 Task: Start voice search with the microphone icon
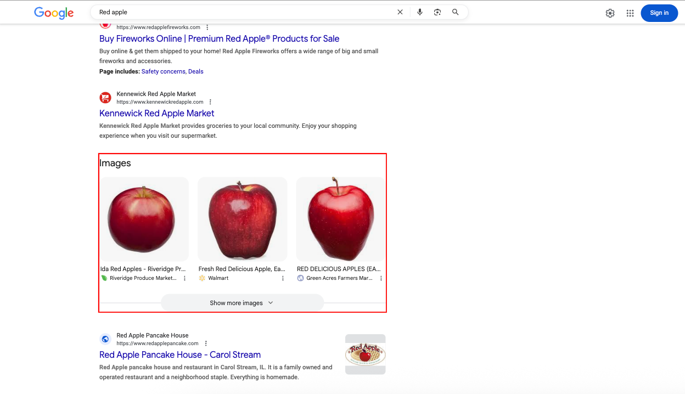click(420, 12)
